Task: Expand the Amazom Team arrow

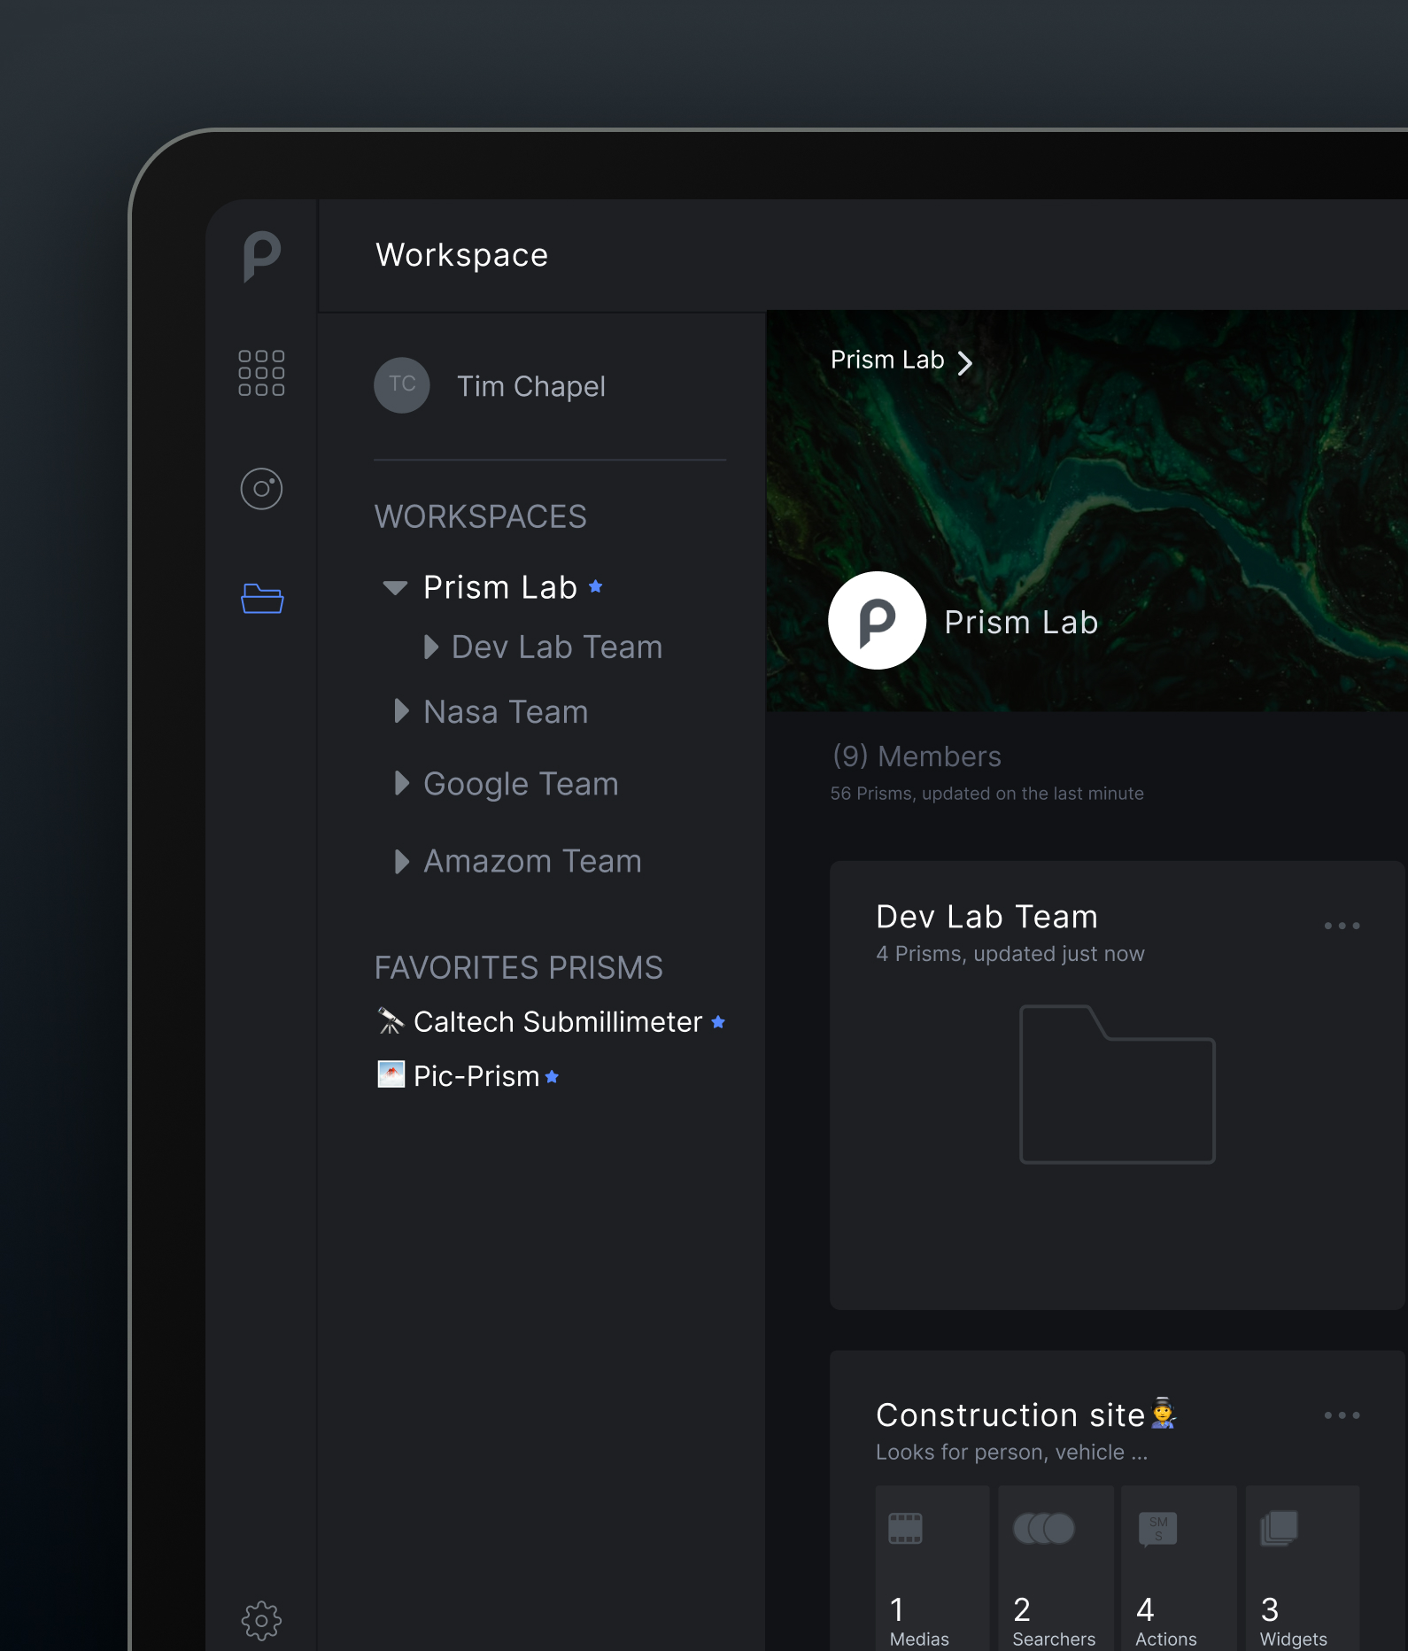Action: point(401,861)
